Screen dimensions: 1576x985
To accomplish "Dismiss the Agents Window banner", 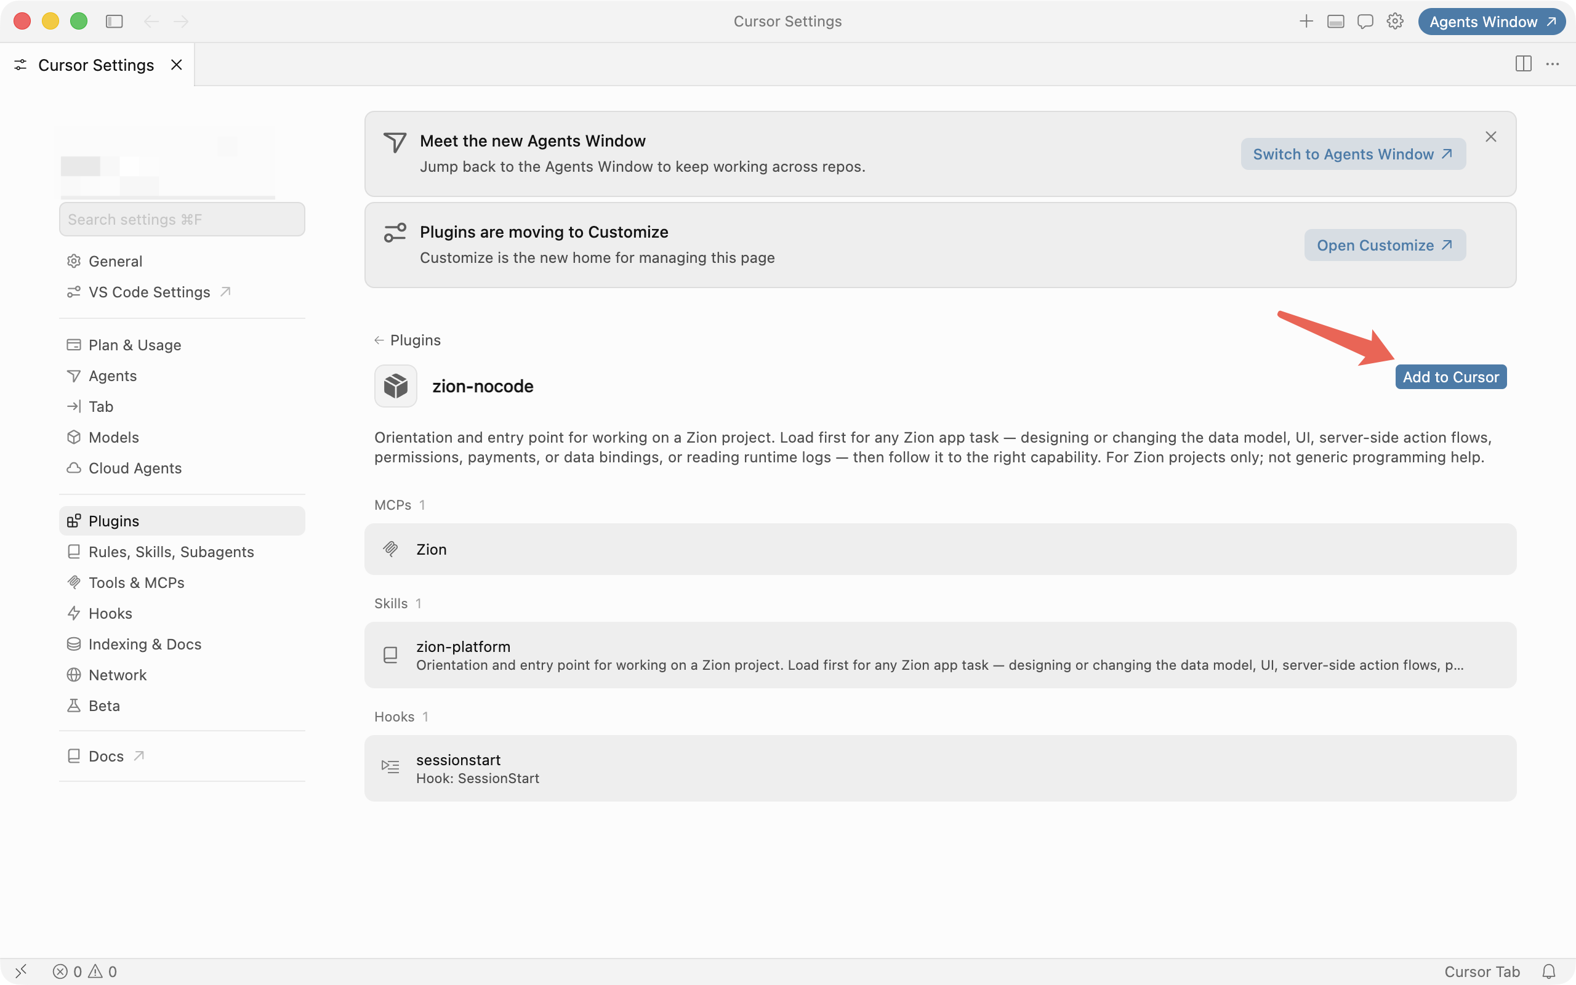I will pyautogui.click(x=1490, y=137).
